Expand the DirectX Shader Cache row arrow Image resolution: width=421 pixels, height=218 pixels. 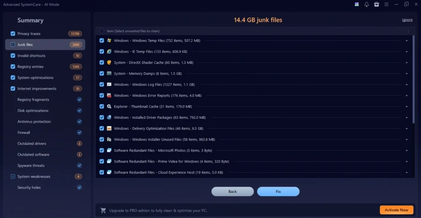tap(407, 62)
